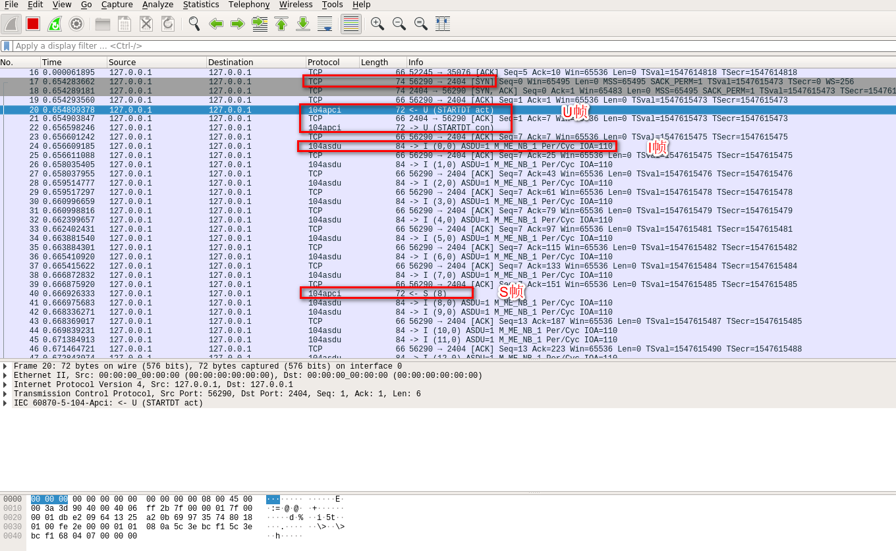Image resolution: width=896 pixels, height=551 pixels.
Task: Click hex bytes at offset 0040
Action: [x=84, y=536]
